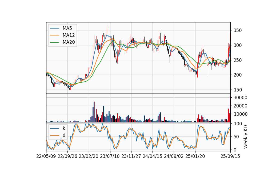Click the tall volume bar after 23/02/20
256x184 pixels.
coord(94,112)
